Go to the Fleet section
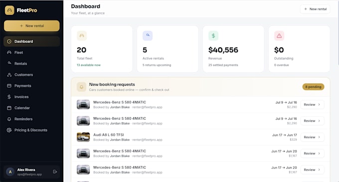Screen dimensions: 339x182 (32, 52)
